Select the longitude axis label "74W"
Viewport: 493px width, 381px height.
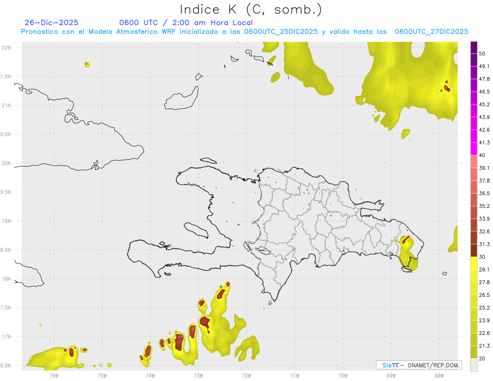150,375
